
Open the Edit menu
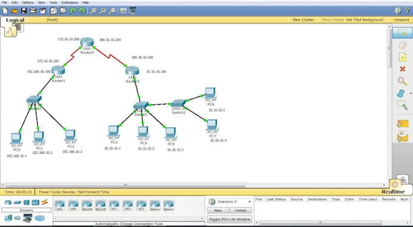coord(15,2)
